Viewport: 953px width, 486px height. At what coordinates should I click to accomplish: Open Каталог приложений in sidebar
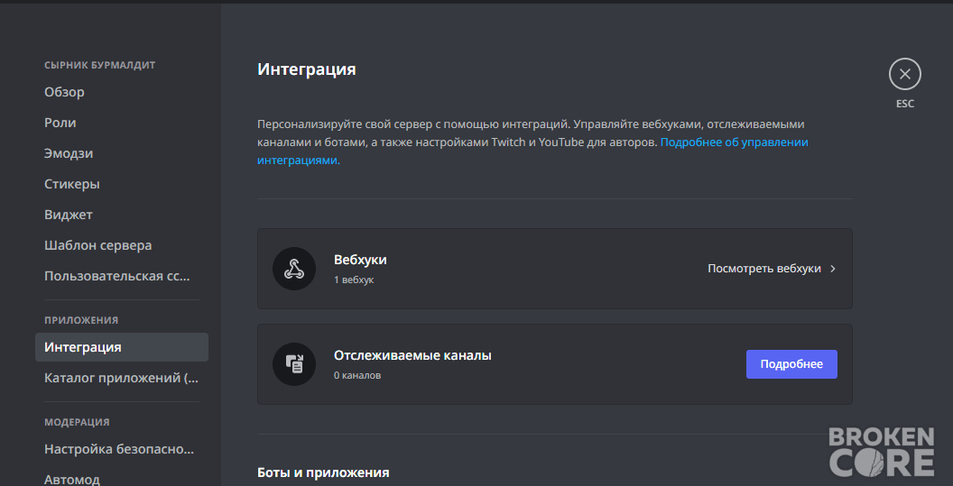point(122,378)
